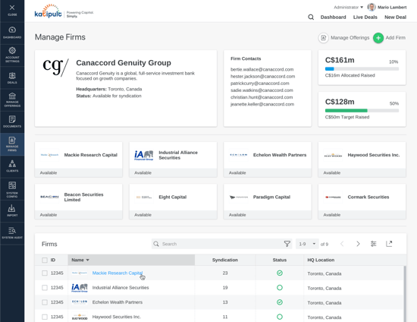Image resolution: width=417 pixels, height=322 pixels.
Task: Click the Status column header
Action: click(280, 260)
